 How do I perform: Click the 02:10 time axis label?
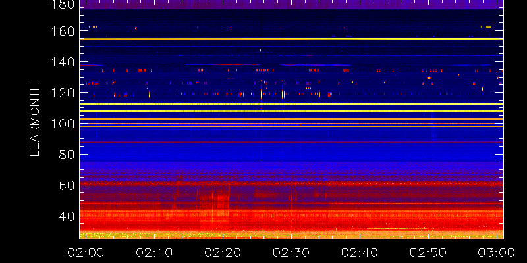[154, 252]
